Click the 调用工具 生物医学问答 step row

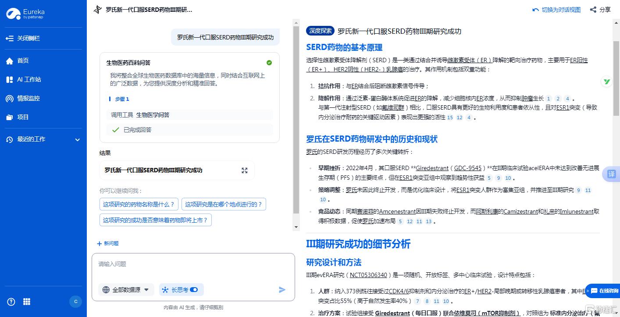click(x=189, y=115)
